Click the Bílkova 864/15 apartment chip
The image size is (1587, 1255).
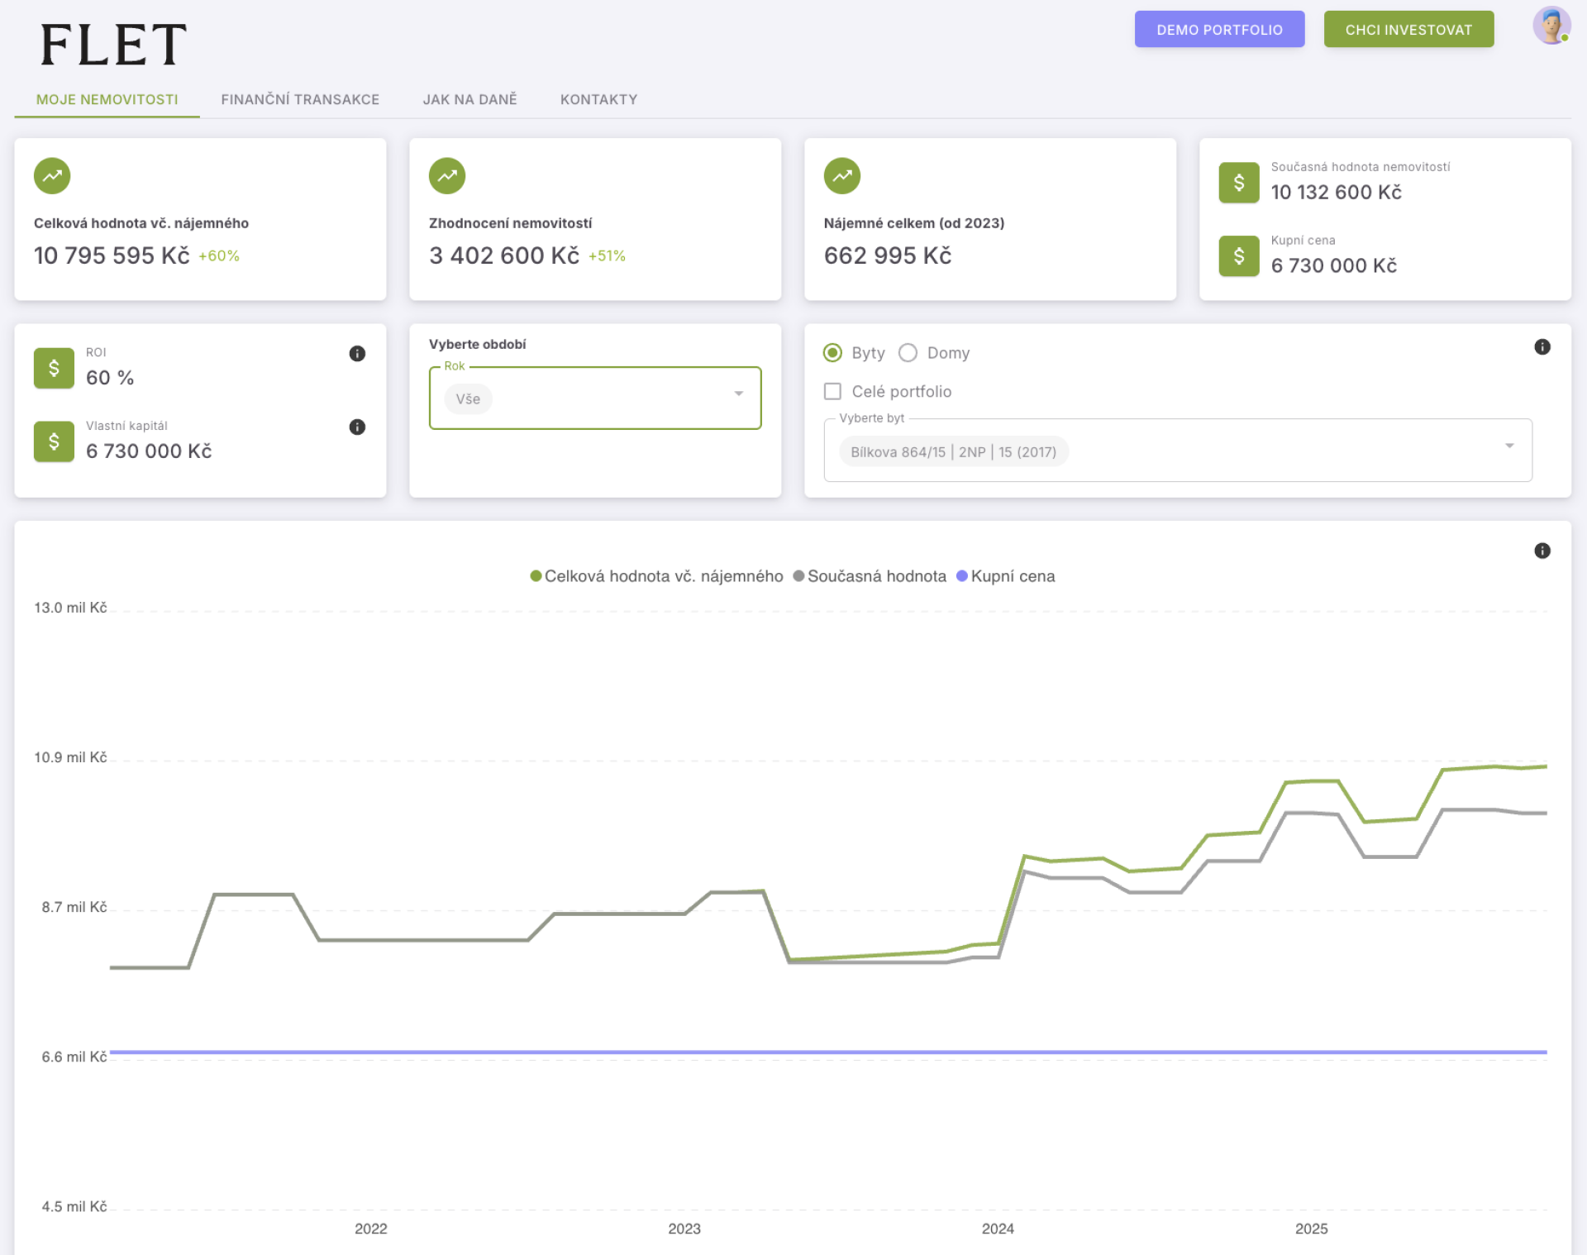953,452
